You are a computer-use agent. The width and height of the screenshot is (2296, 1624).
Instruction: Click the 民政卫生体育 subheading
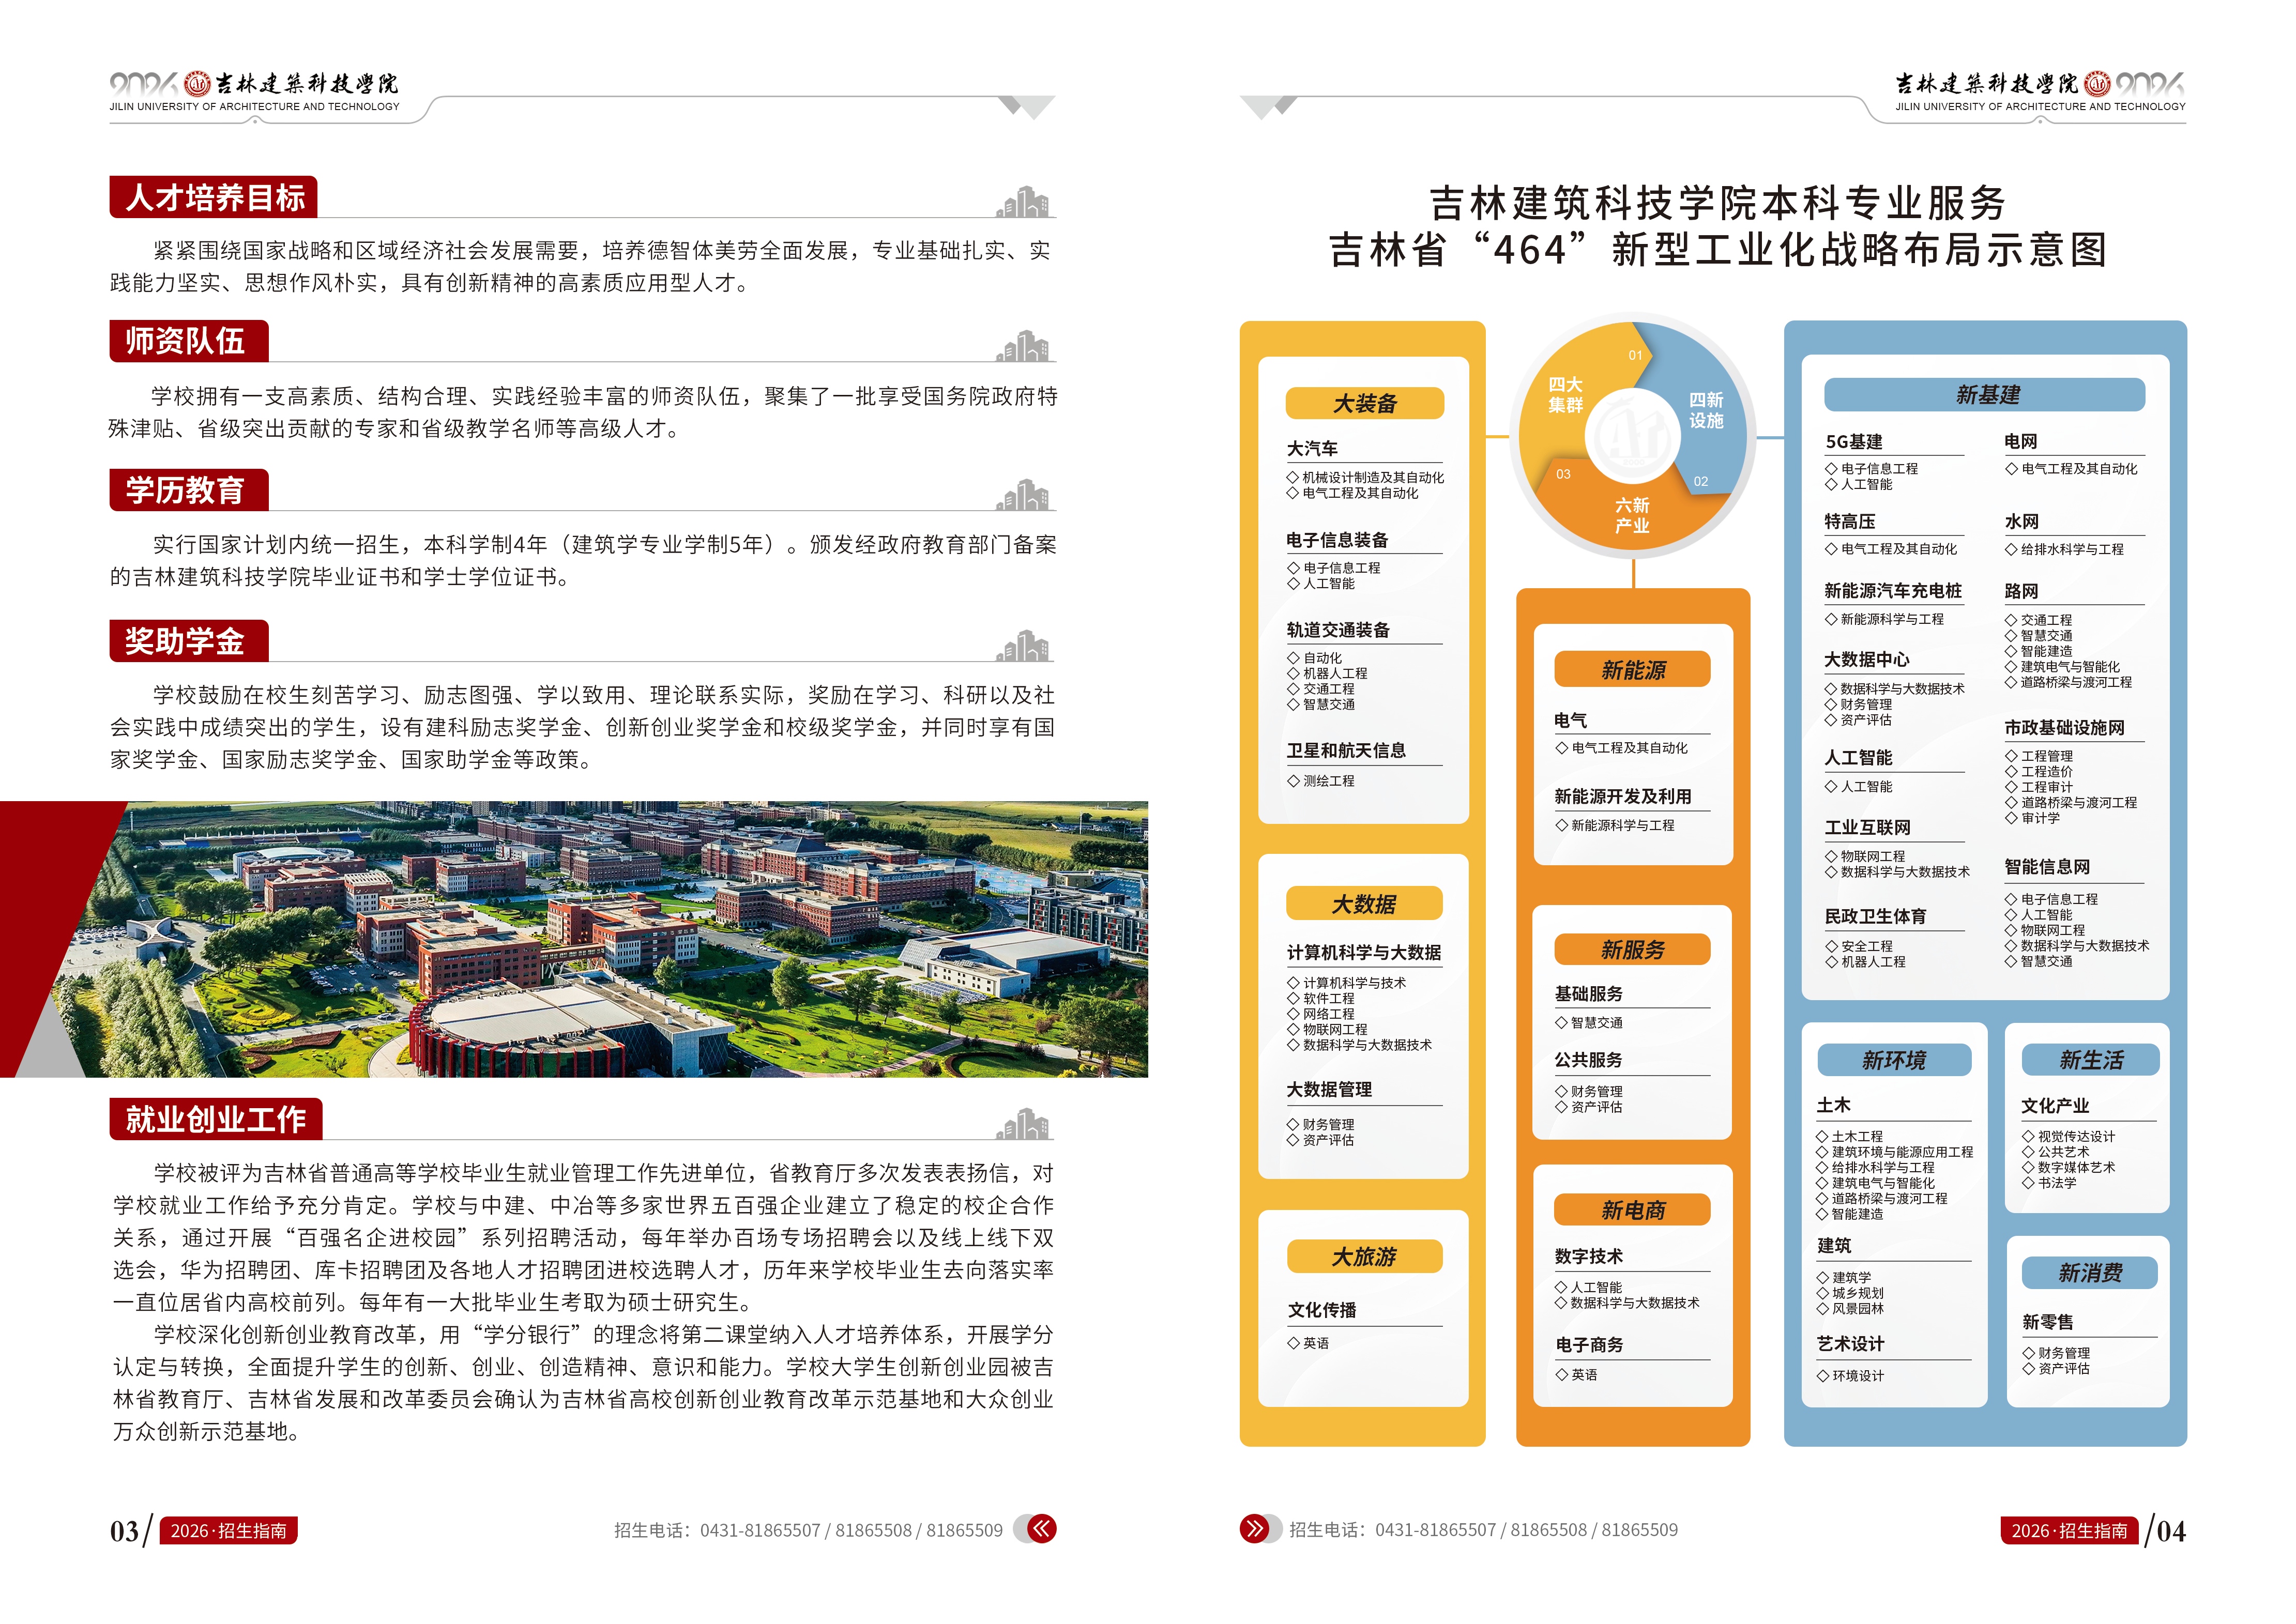1875,916
